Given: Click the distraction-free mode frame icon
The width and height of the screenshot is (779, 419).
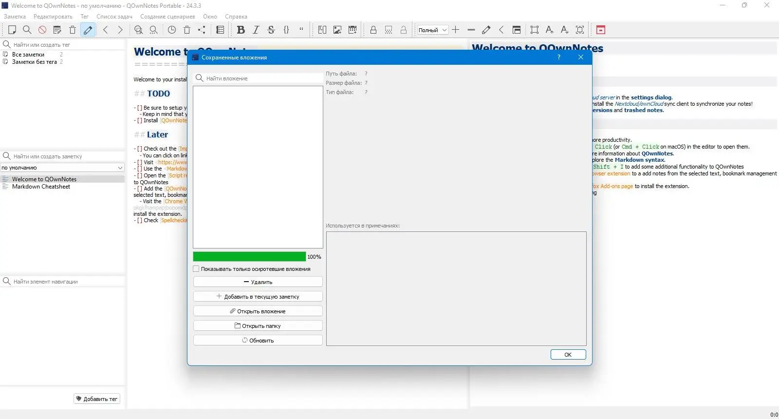Looking at the screenshot, I should tap(535, 30).
